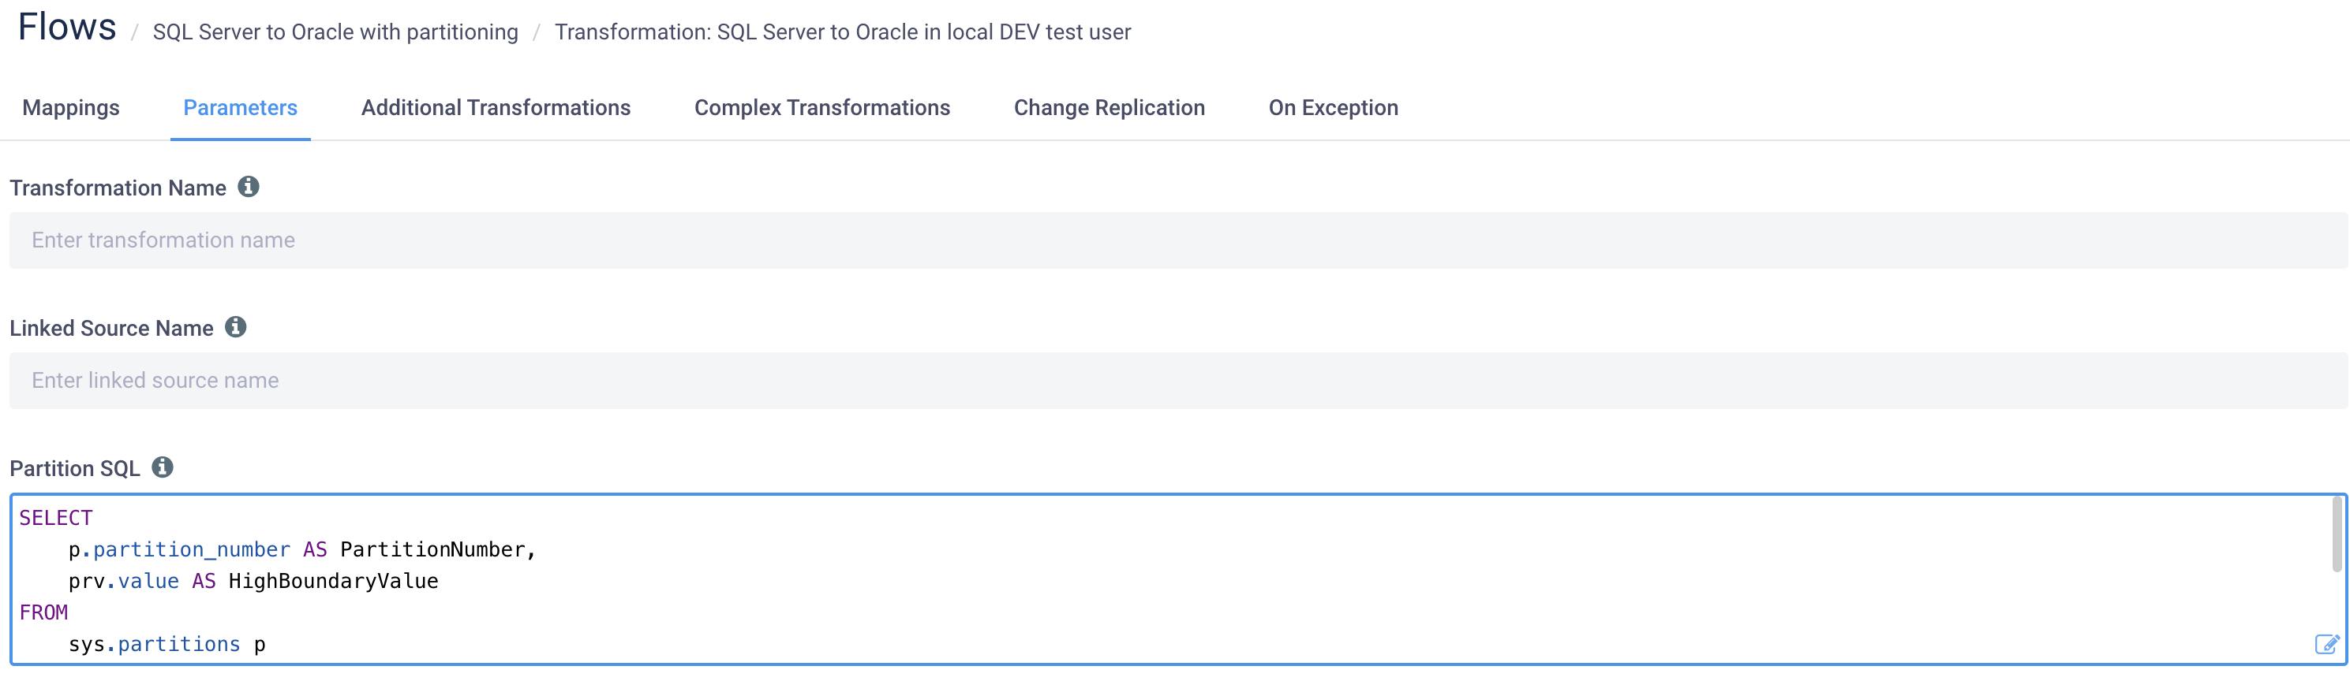The height and width of the screenshot is (681, 2350).
Task: Click the Transformation breadcrumb title text
Action: click(x=842, y=32)
